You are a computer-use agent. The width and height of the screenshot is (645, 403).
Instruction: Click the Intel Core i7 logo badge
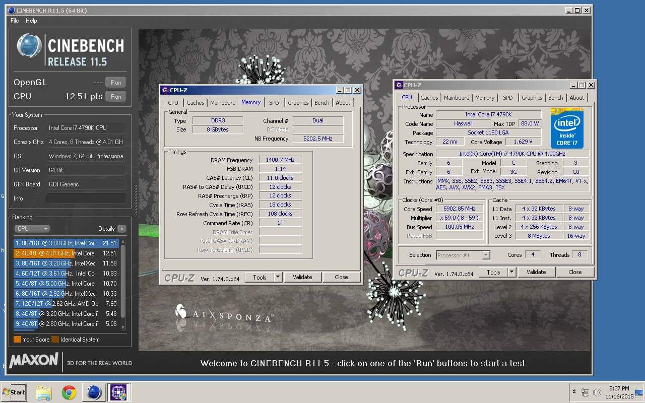pyautogui.click(x=567, y=128)
